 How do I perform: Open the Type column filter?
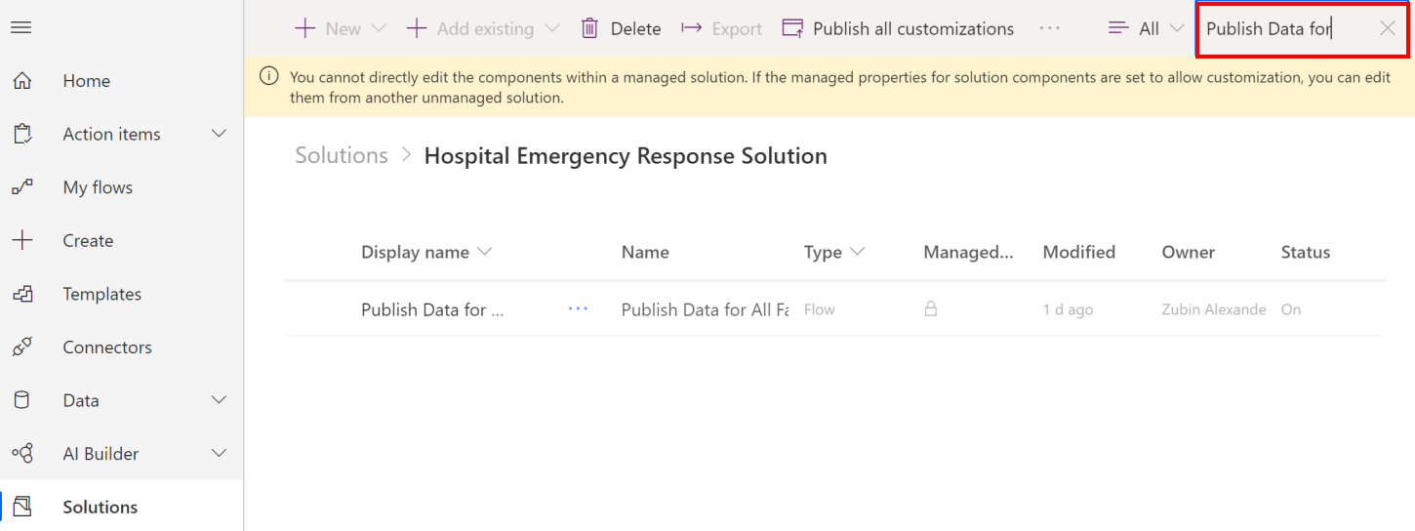coord(834,252)
